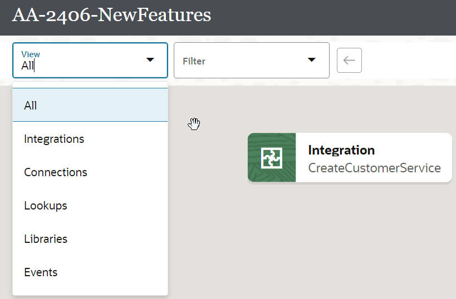456x299 pixels.
Task: Click the bold Integration card heading
Action: click(341, 150)
